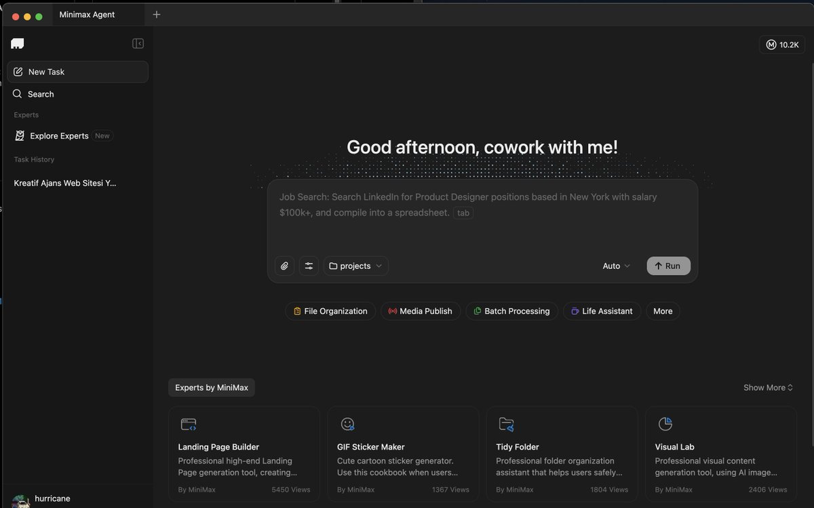814x508 pixels.
Task: Open the 10.2K credits balance
Action: coord(782,45)
